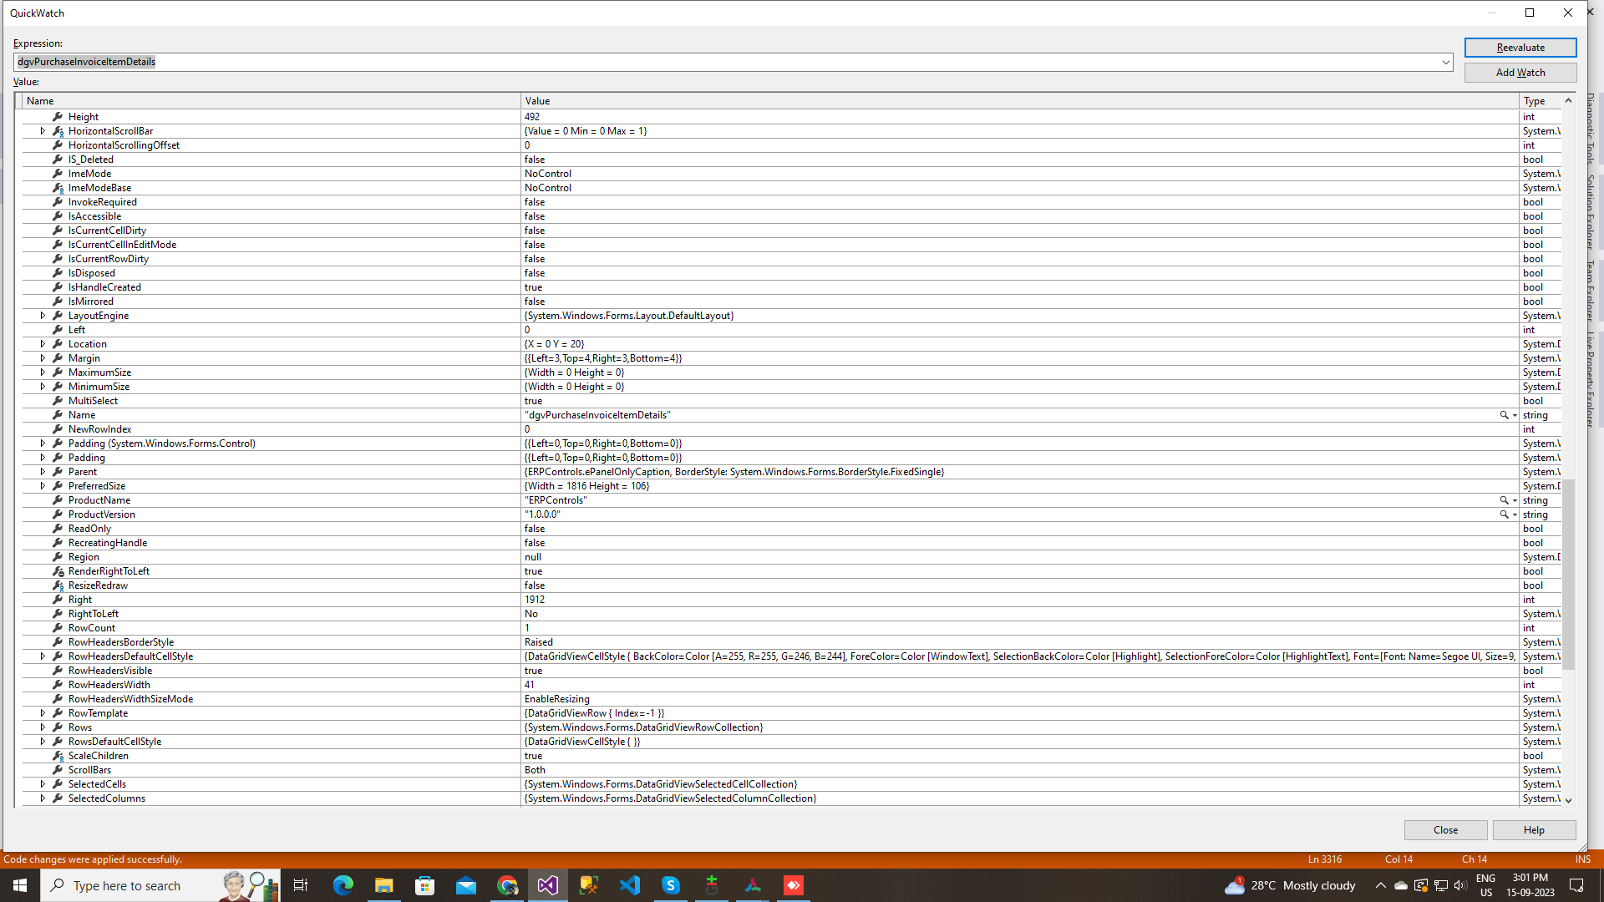Viewport: 1604px width, 902px height.
Task: Open visualizer dropdown arrow for ProductVersion
Action: point(1515,514)
